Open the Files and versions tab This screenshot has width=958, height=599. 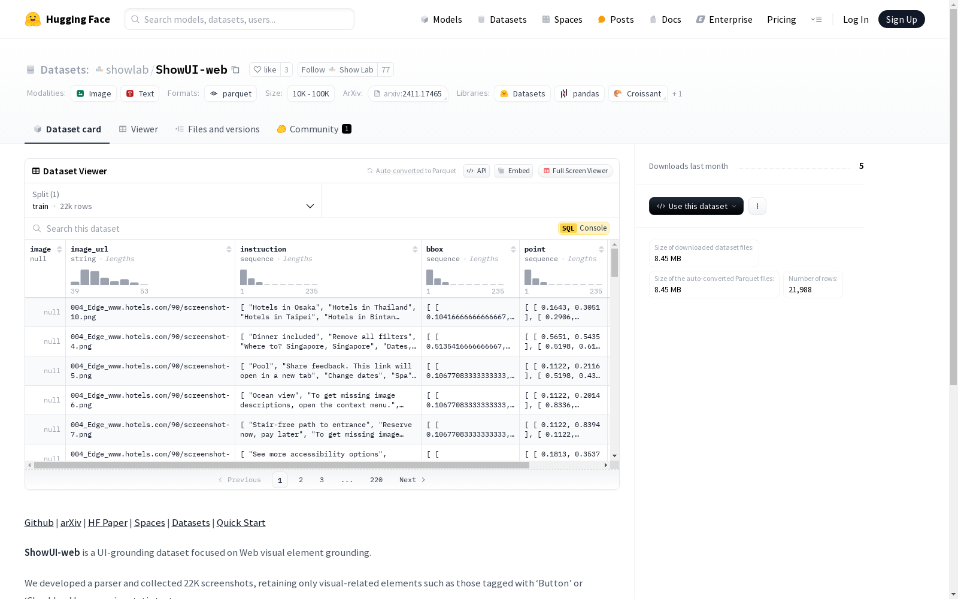click(217, 129)
